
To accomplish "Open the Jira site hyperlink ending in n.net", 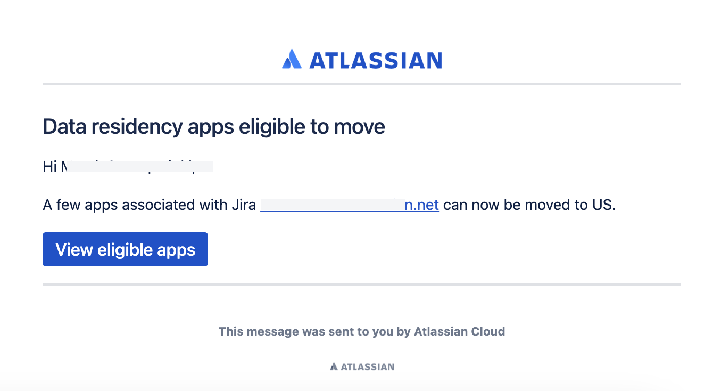I will [x=349, y=205].
